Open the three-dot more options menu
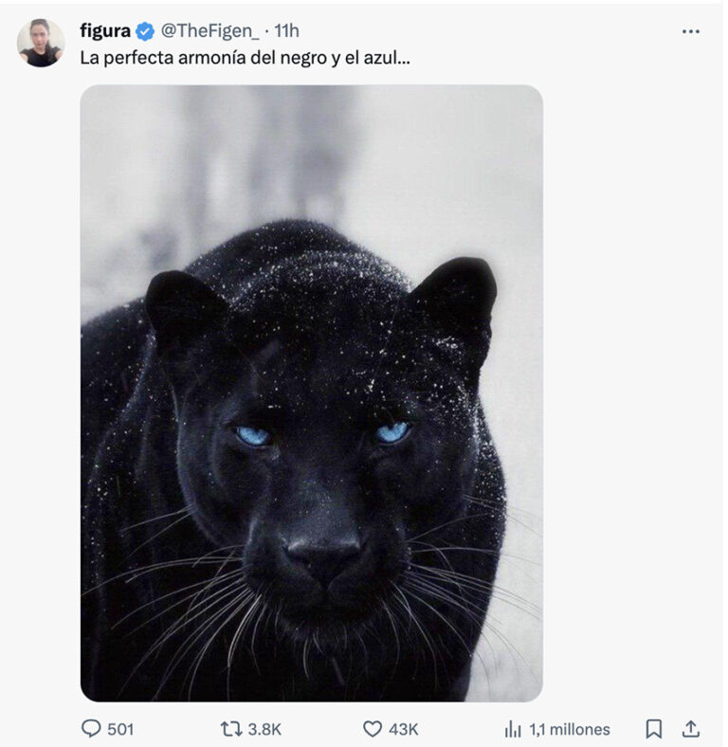This screenshot has height=747, width=728. [x=690, y=31]
